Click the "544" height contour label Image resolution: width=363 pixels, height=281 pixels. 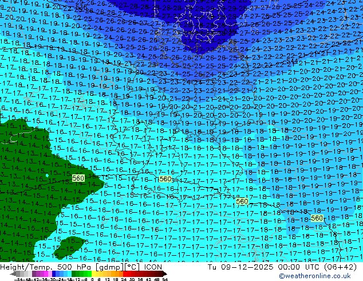[292, 61]
